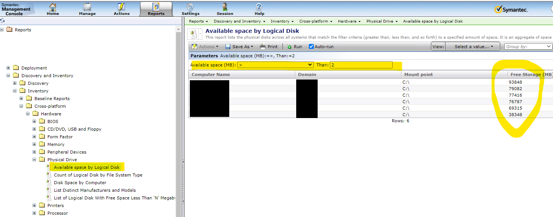Select row with free storage 79082
The image size is (553, 217).
point(370,89)
